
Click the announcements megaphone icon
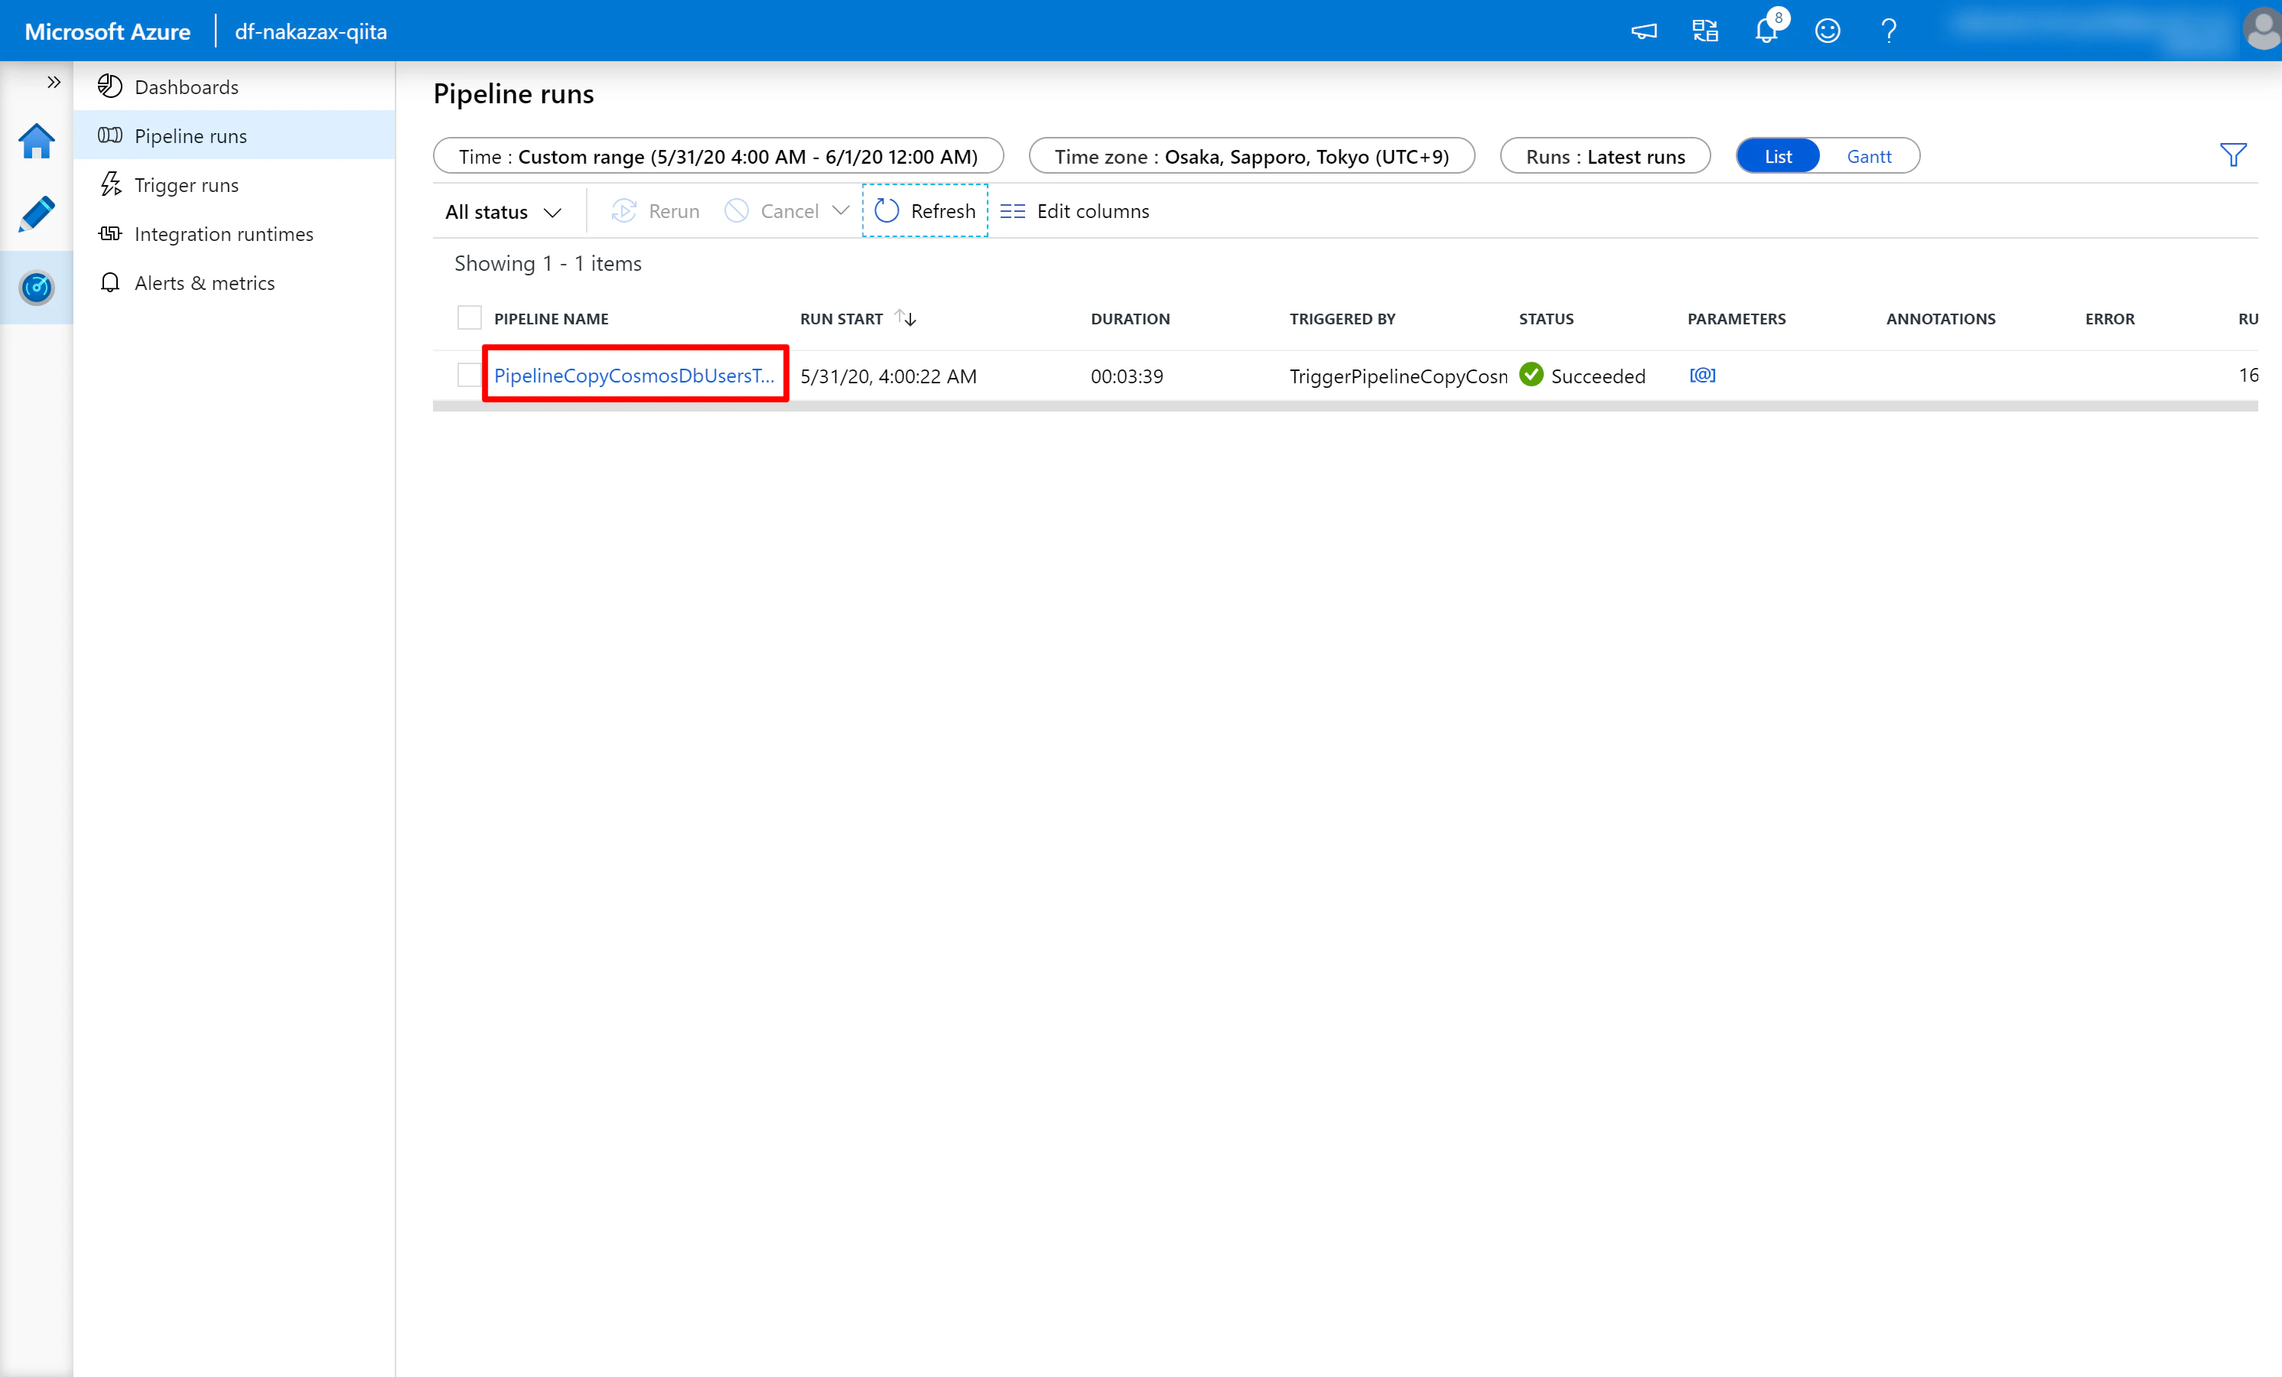coord(1644,31)
